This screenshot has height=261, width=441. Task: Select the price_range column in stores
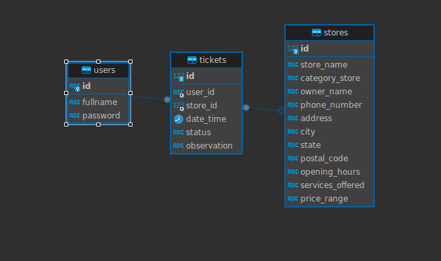click(329, 199)
